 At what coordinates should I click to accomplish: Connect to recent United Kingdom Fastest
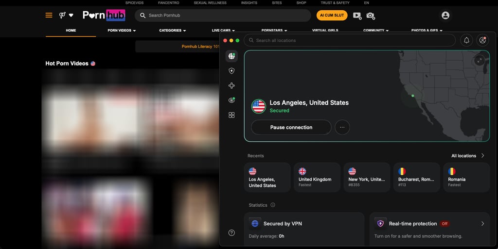coord(317,177)
